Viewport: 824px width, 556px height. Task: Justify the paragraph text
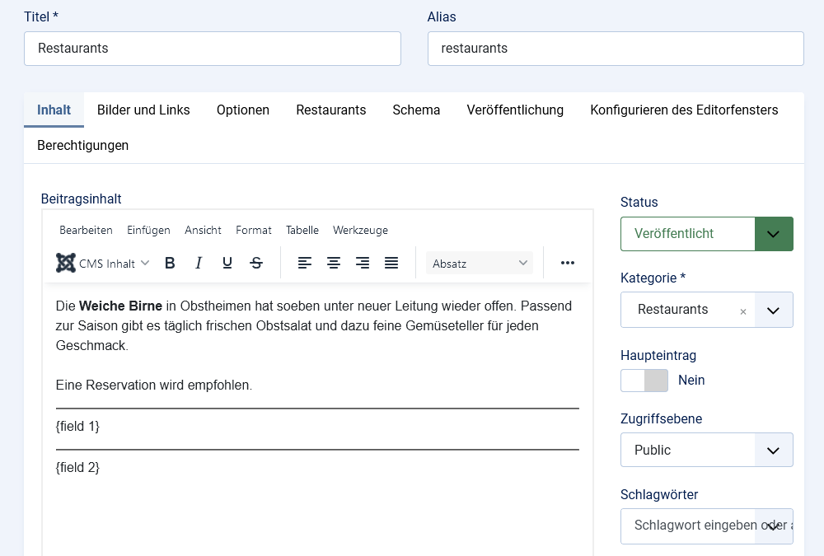click(x=391, y=263)
